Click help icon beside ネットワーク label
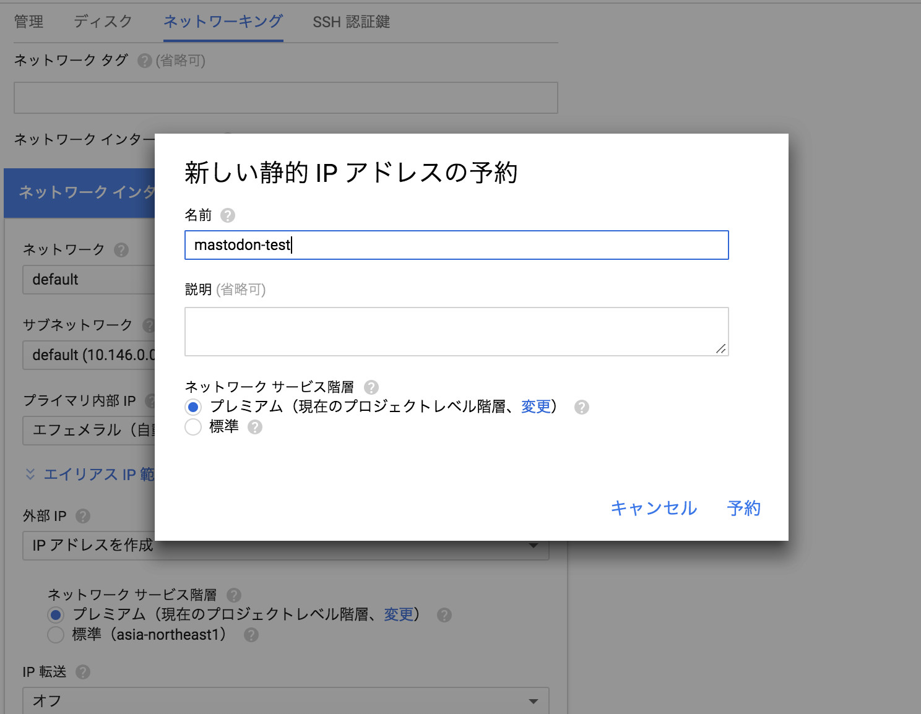The height and width of the screenshot is (714, 921). tap(121, 250)
